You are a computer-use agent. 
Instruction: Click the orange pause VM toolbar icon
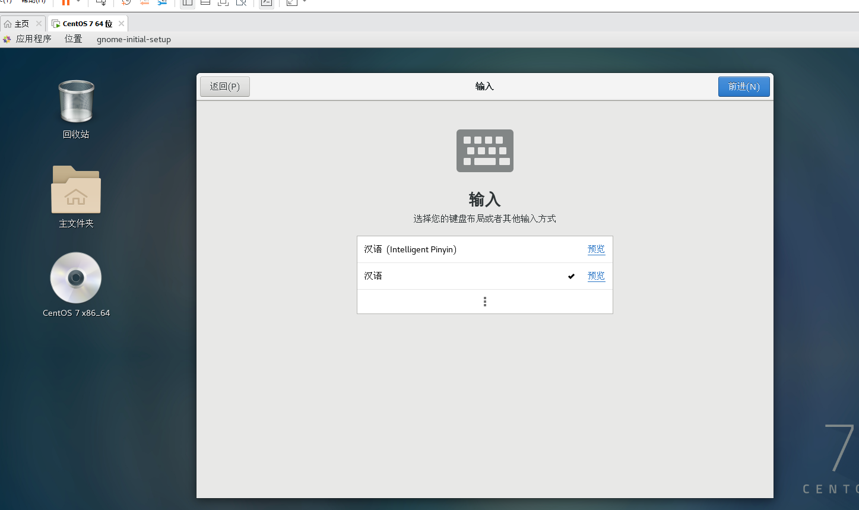[x=66, y=2]
